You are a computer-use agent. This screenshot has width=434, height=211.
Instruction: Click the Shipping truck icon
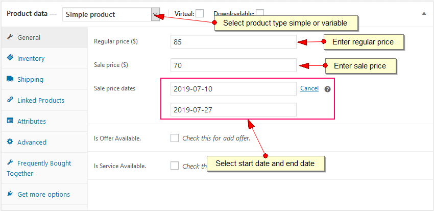click(10, 79)
